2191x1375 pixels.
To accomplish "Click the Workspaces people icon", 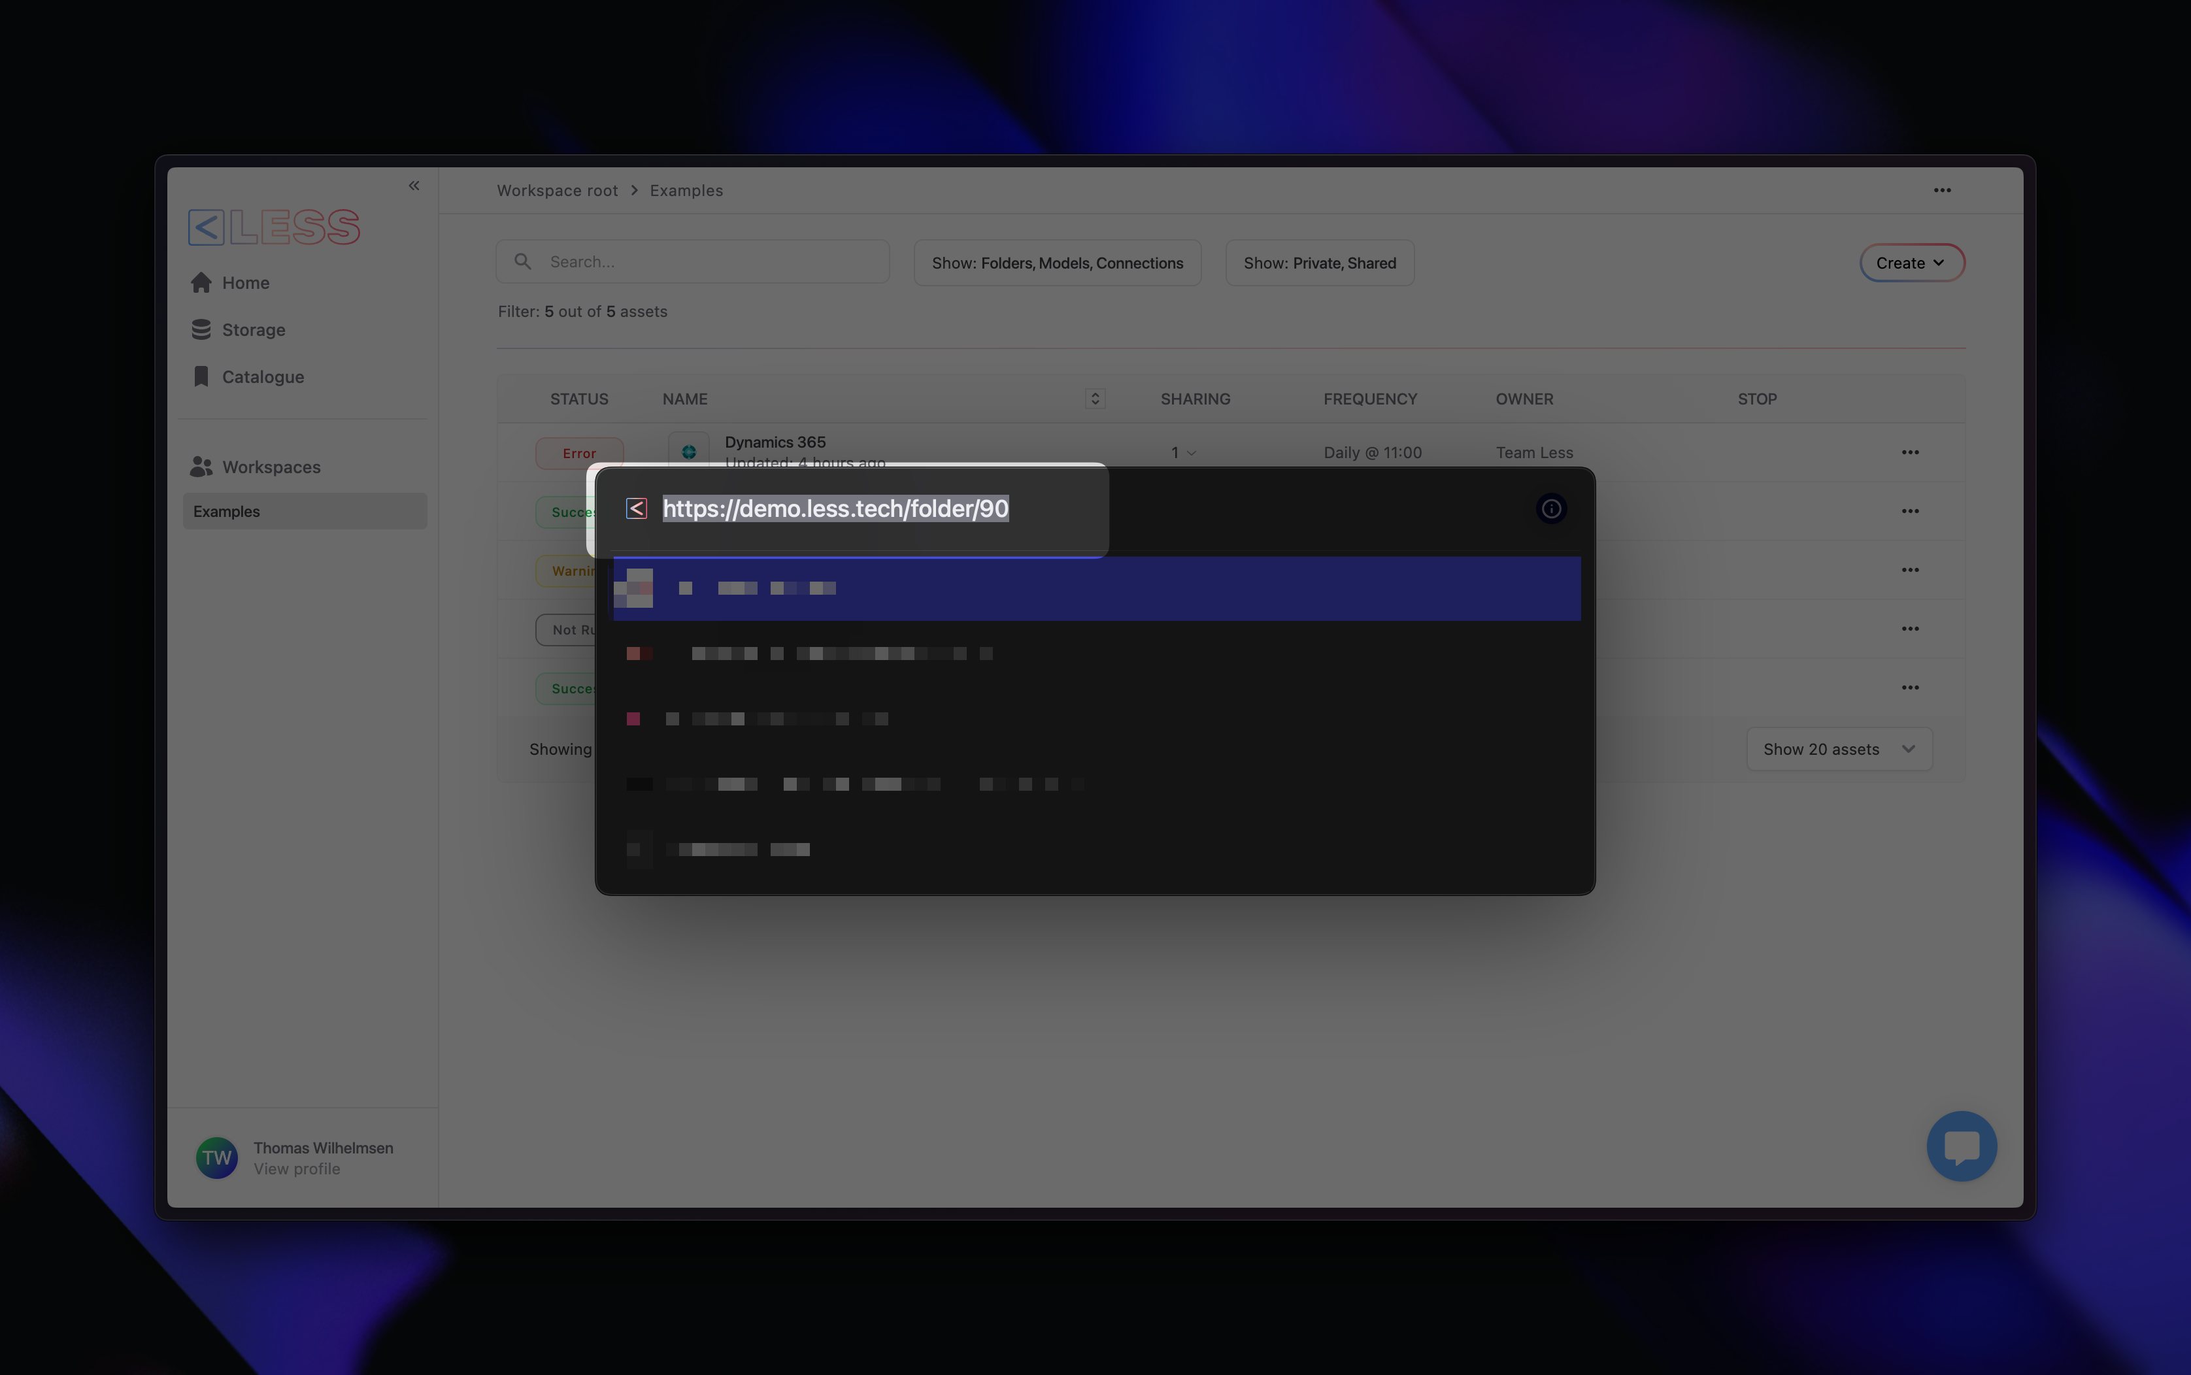I will [x=201, y=467].
